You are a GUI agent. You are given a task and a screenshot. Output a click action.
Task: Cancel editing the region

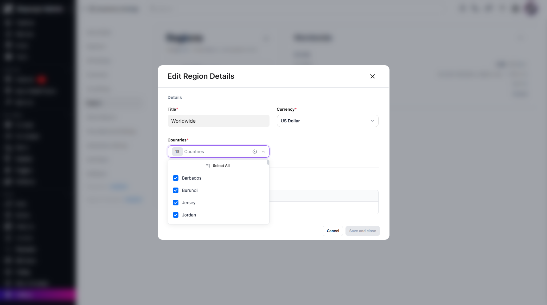[333, 231]
